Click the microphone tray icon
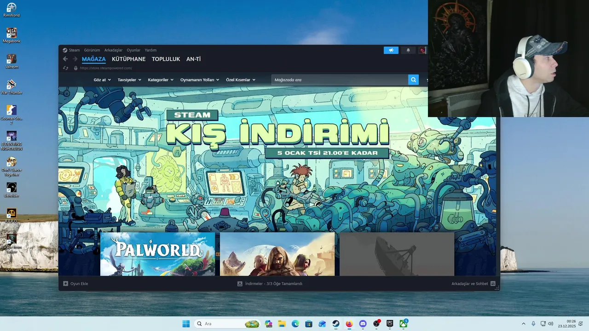 pyautogui.click(x=533, y=324)
